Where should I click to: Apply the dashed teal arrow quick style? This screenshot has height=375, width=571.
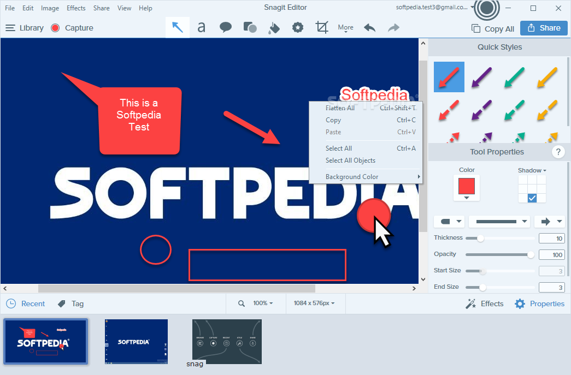pos(514,110)
